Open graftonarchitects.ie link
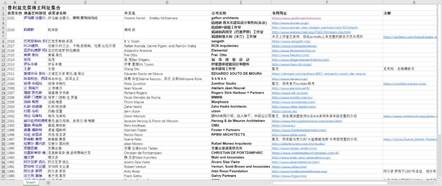Image resolution: width=442 pixels, height=186 pixels. [296, 18]
